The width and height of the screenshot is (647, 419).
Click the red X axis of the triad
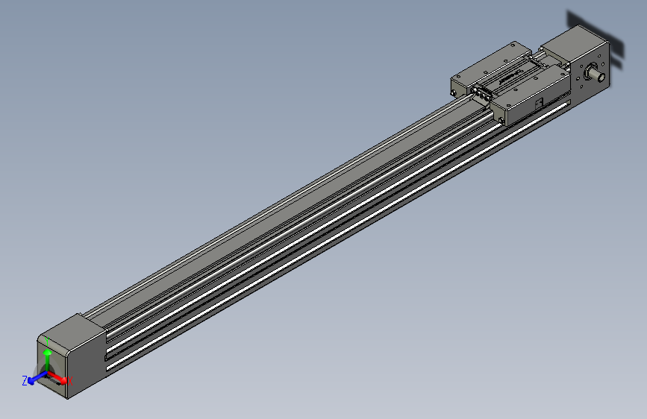point(57,377)
